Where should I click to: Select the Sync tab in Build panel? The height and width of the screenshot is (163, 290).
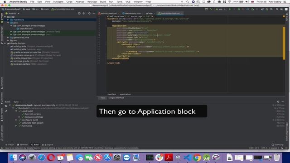pyautogui.click(x=16, y=102)
